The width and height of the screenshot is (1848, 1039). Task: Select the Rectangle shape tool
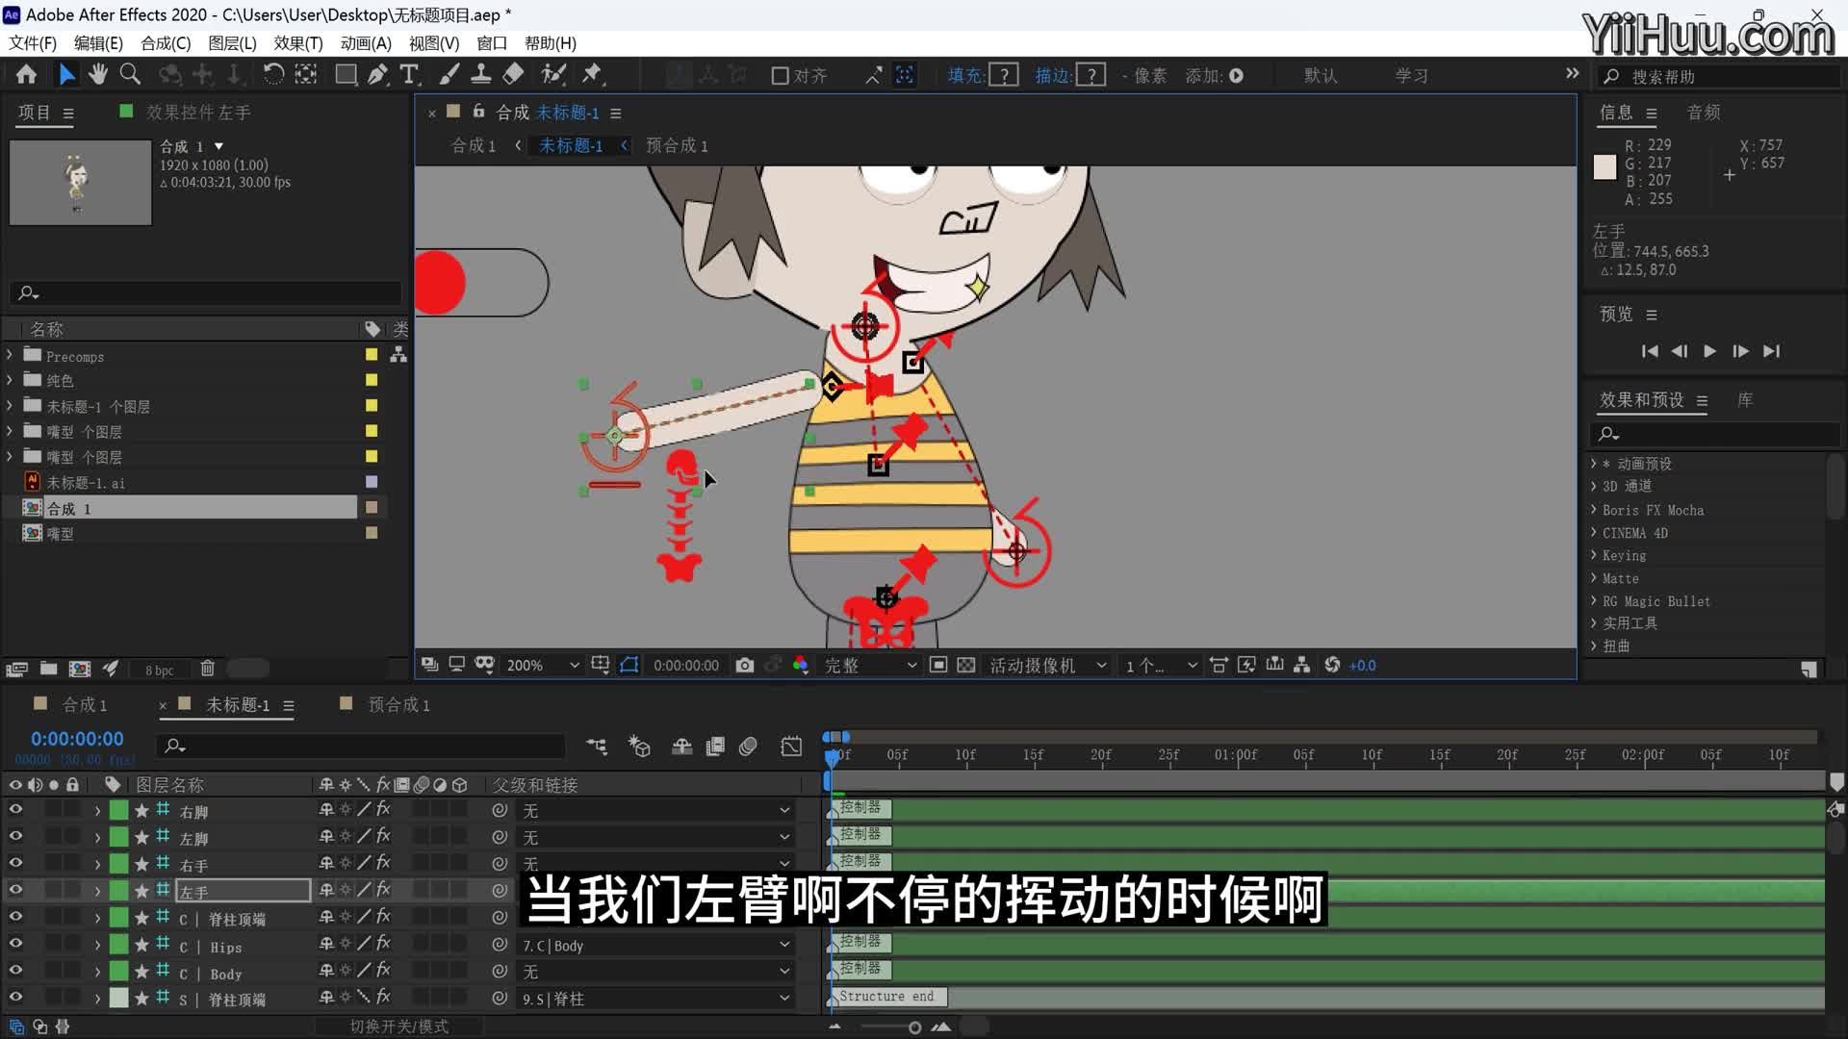(x=346, y=74)
